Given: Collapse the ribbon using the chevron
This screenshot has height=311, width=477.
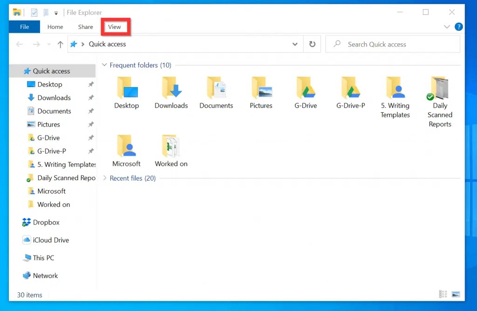Looking at the screenshot, I should [x=447, y=27].
